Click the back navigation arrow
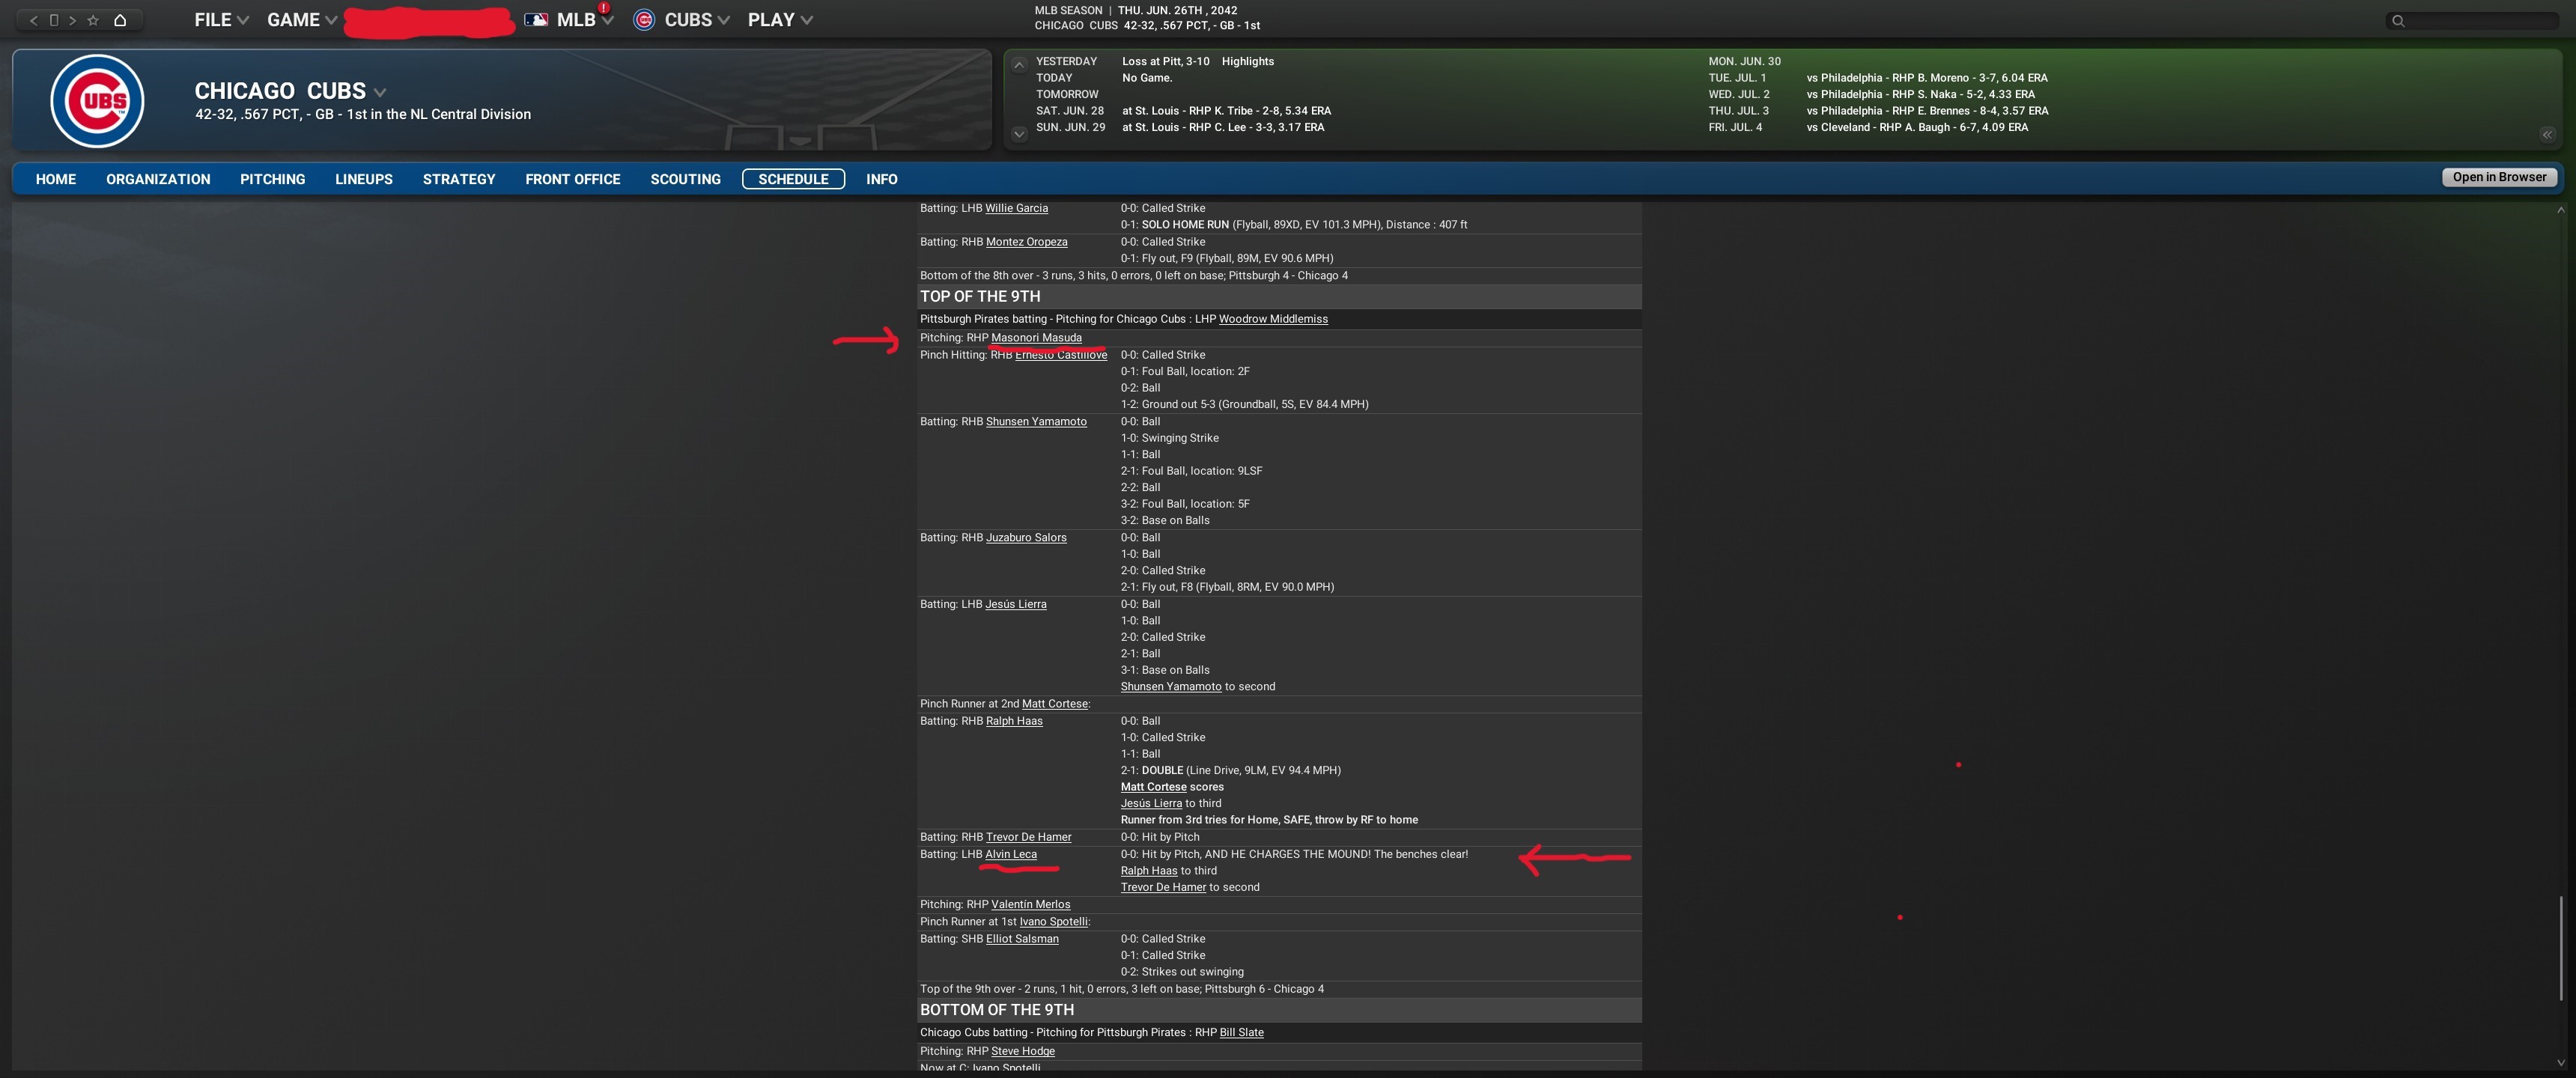 tap(33, 20)
